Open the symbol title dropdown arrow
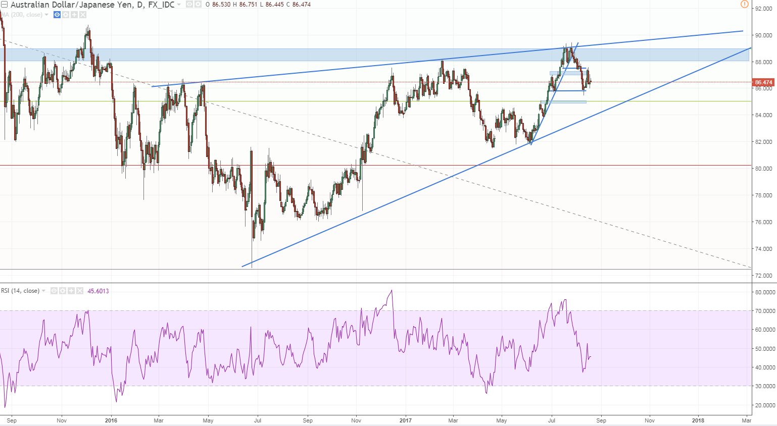The width and height of the screenshot is (777, 426). 179,5
